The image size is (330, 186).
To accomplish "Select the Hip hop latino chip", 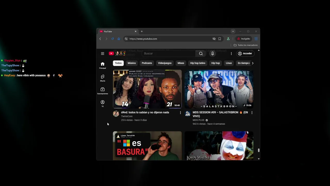I will (x=198, y=63).
